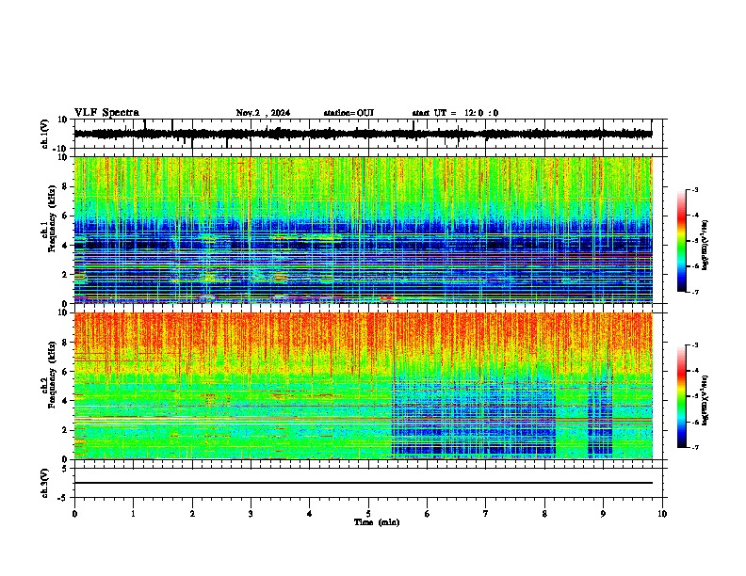Click time-axis tick label "4"
This screenshot has width=746, height=576.
point(310,514)
